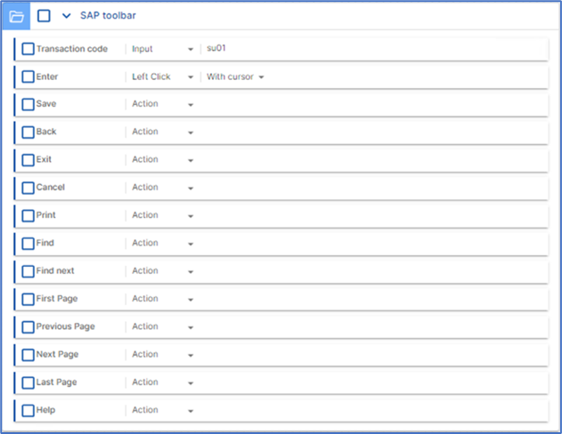Check the Help row checkbox
This screenshot has height=434, width=562.
[x=29, y=411]
